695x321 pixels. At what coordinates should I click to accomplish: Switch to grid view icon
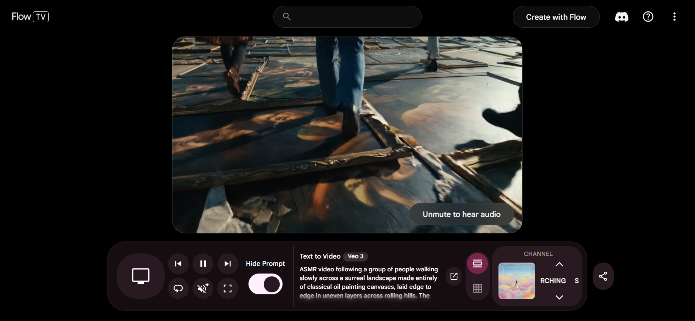point(477,288)
